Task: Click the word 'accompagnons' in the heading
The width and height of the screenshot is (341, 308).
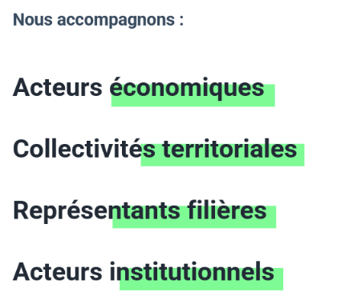Action: click(116, 20)
